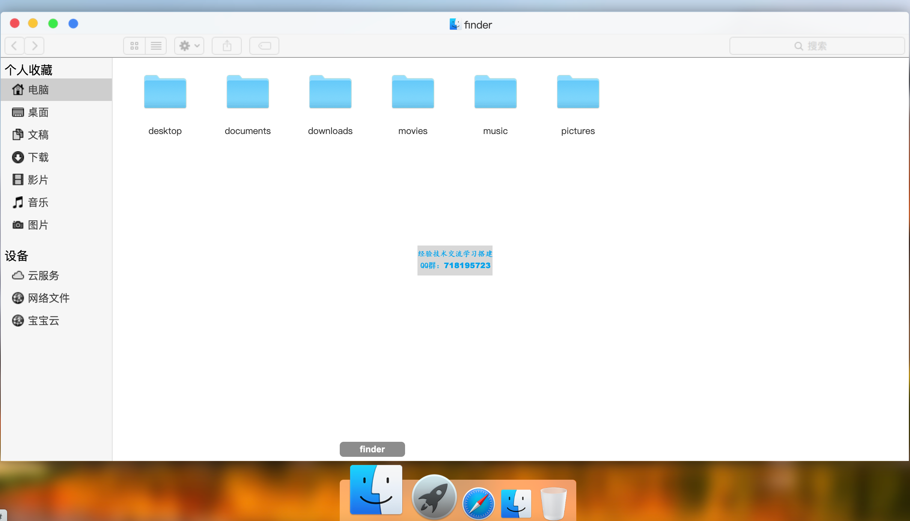The width and height of the screenshot is (910, 521).
Task: Select 宝宝云 in the sidebar
Action: tap(43, 321)
